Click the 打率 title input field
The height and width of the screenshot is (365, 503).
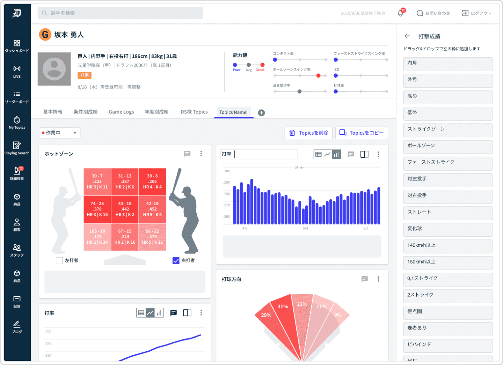[259, 154]
